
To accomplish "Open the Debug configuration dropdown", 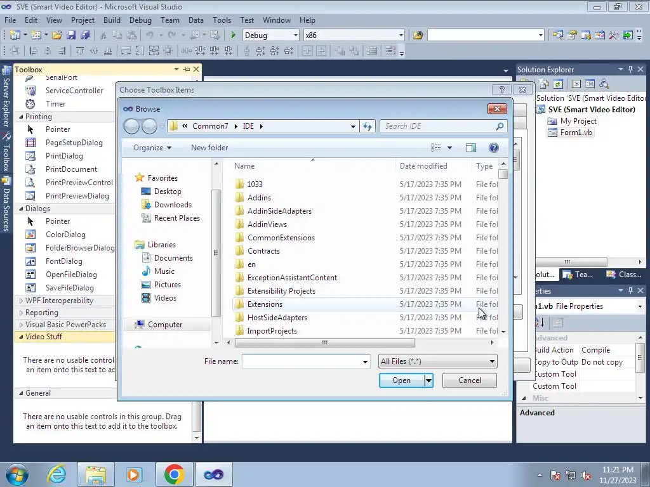I will click(296, 36).
